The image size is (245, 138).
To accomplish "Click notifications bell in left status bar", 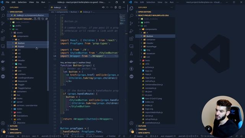I will tap(124, 136).
